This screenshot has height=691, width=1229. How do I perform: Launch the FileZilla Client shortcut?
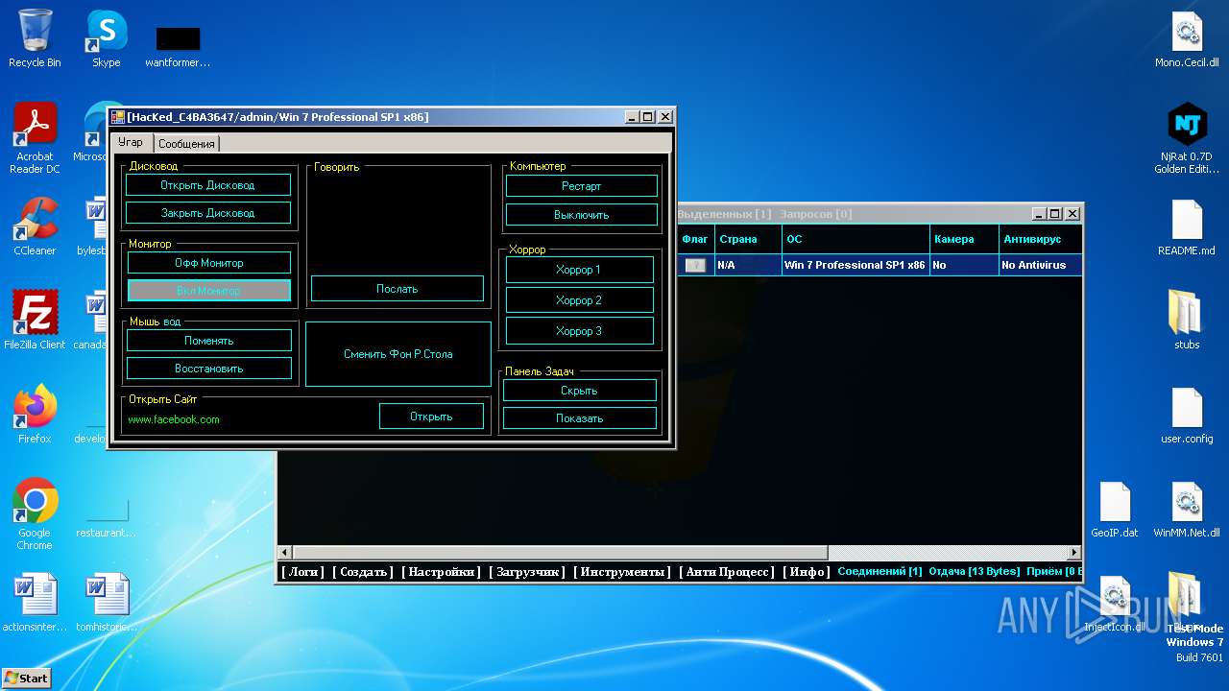coord(35,321)
